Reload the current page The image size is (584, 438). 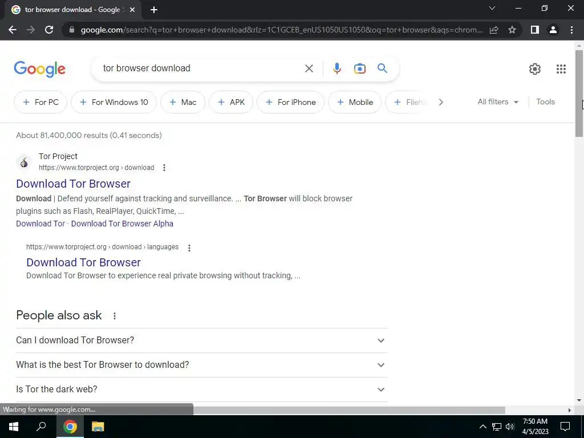[x=49, y=30]
